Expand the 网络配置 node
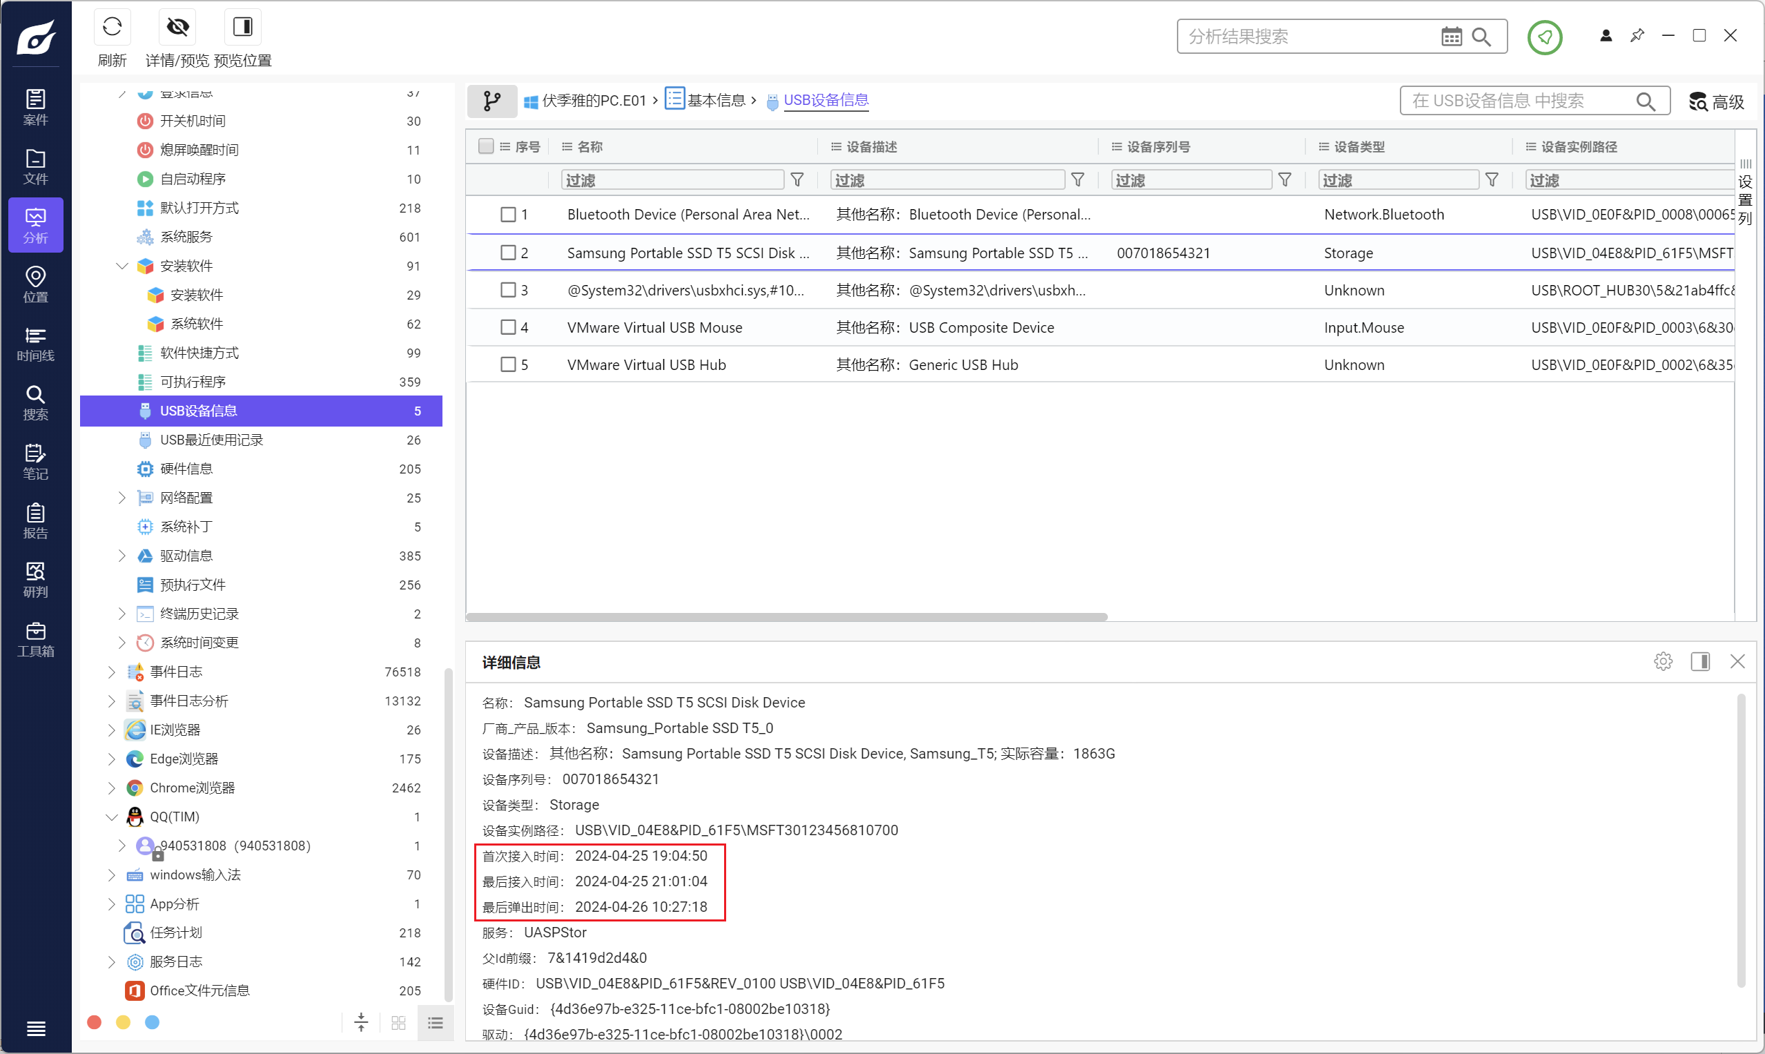This screenshot has height=1054, width=1765. (121, 497)
